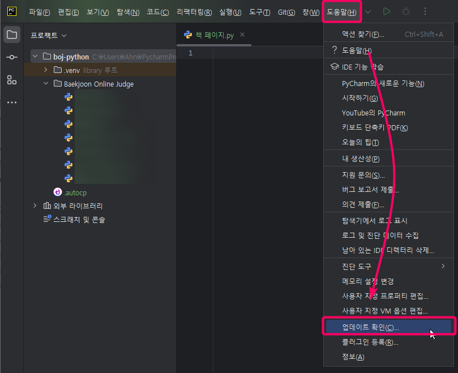This screenshot has height=373, width=458.
Task: Select the boj-python root folder
Action: tap(103, 57)
